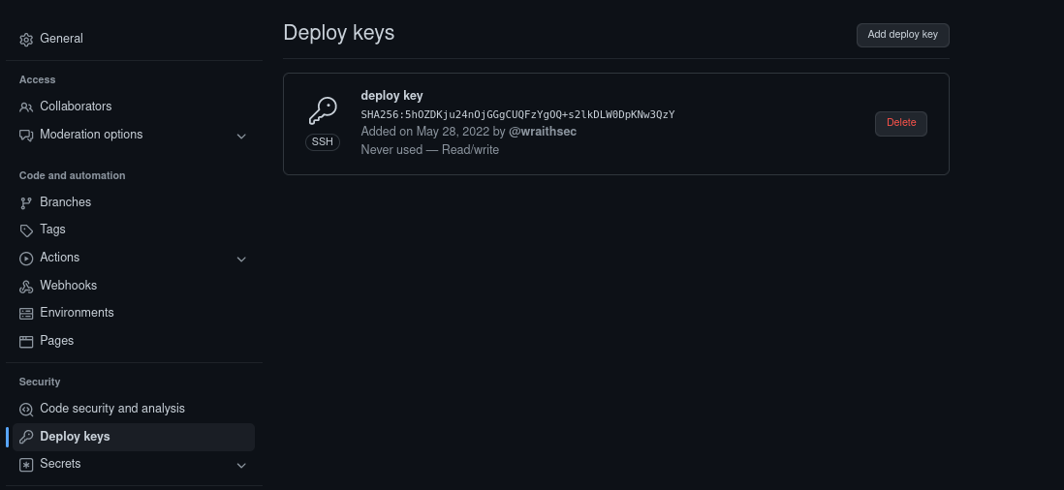Click the SHA256 key fingerprint text

point(517,114)
